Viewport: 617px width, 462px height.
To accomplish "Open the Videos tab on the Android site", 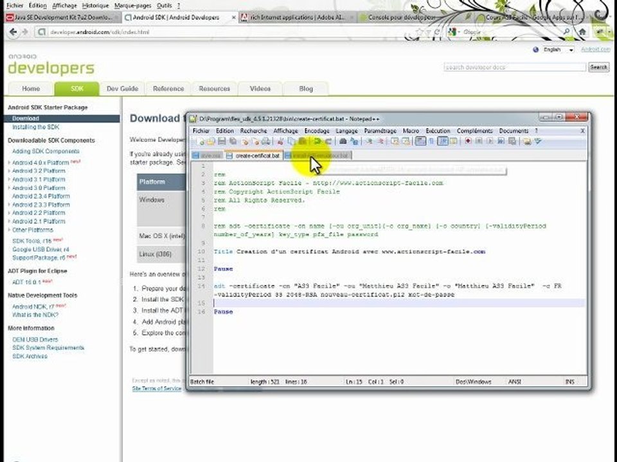I will [260, 89].
